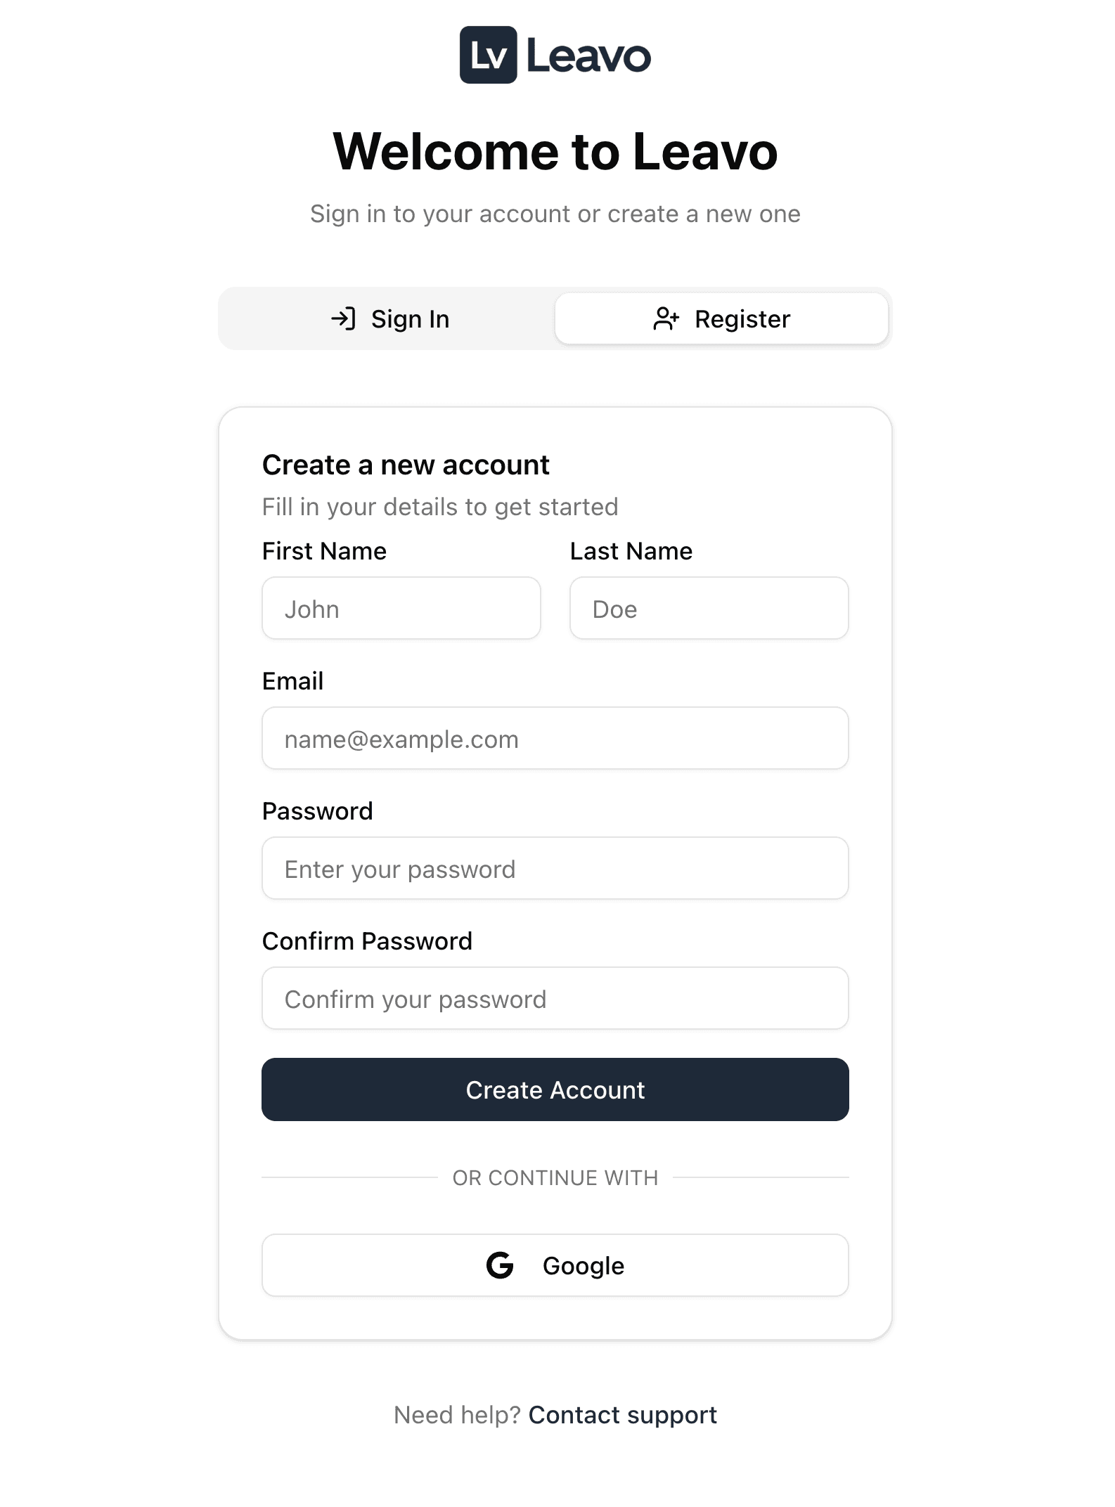This screenshot has width=1115, height=1507.
Task: Continue with Google
Action: (x=555, y=1265)
